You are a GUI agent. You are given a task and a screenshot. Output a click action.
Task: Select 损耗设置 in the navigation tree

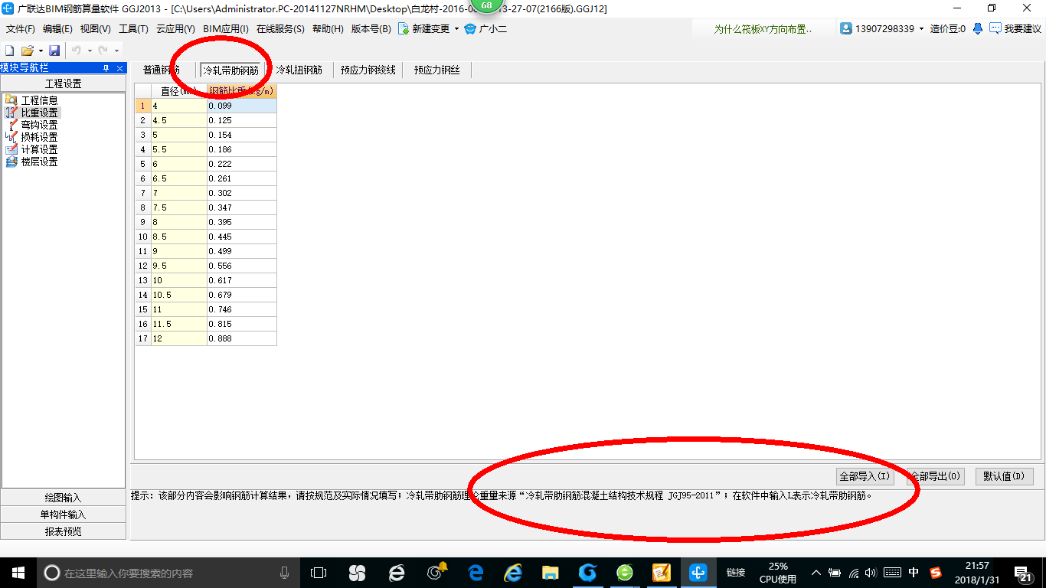click(39, 137)
